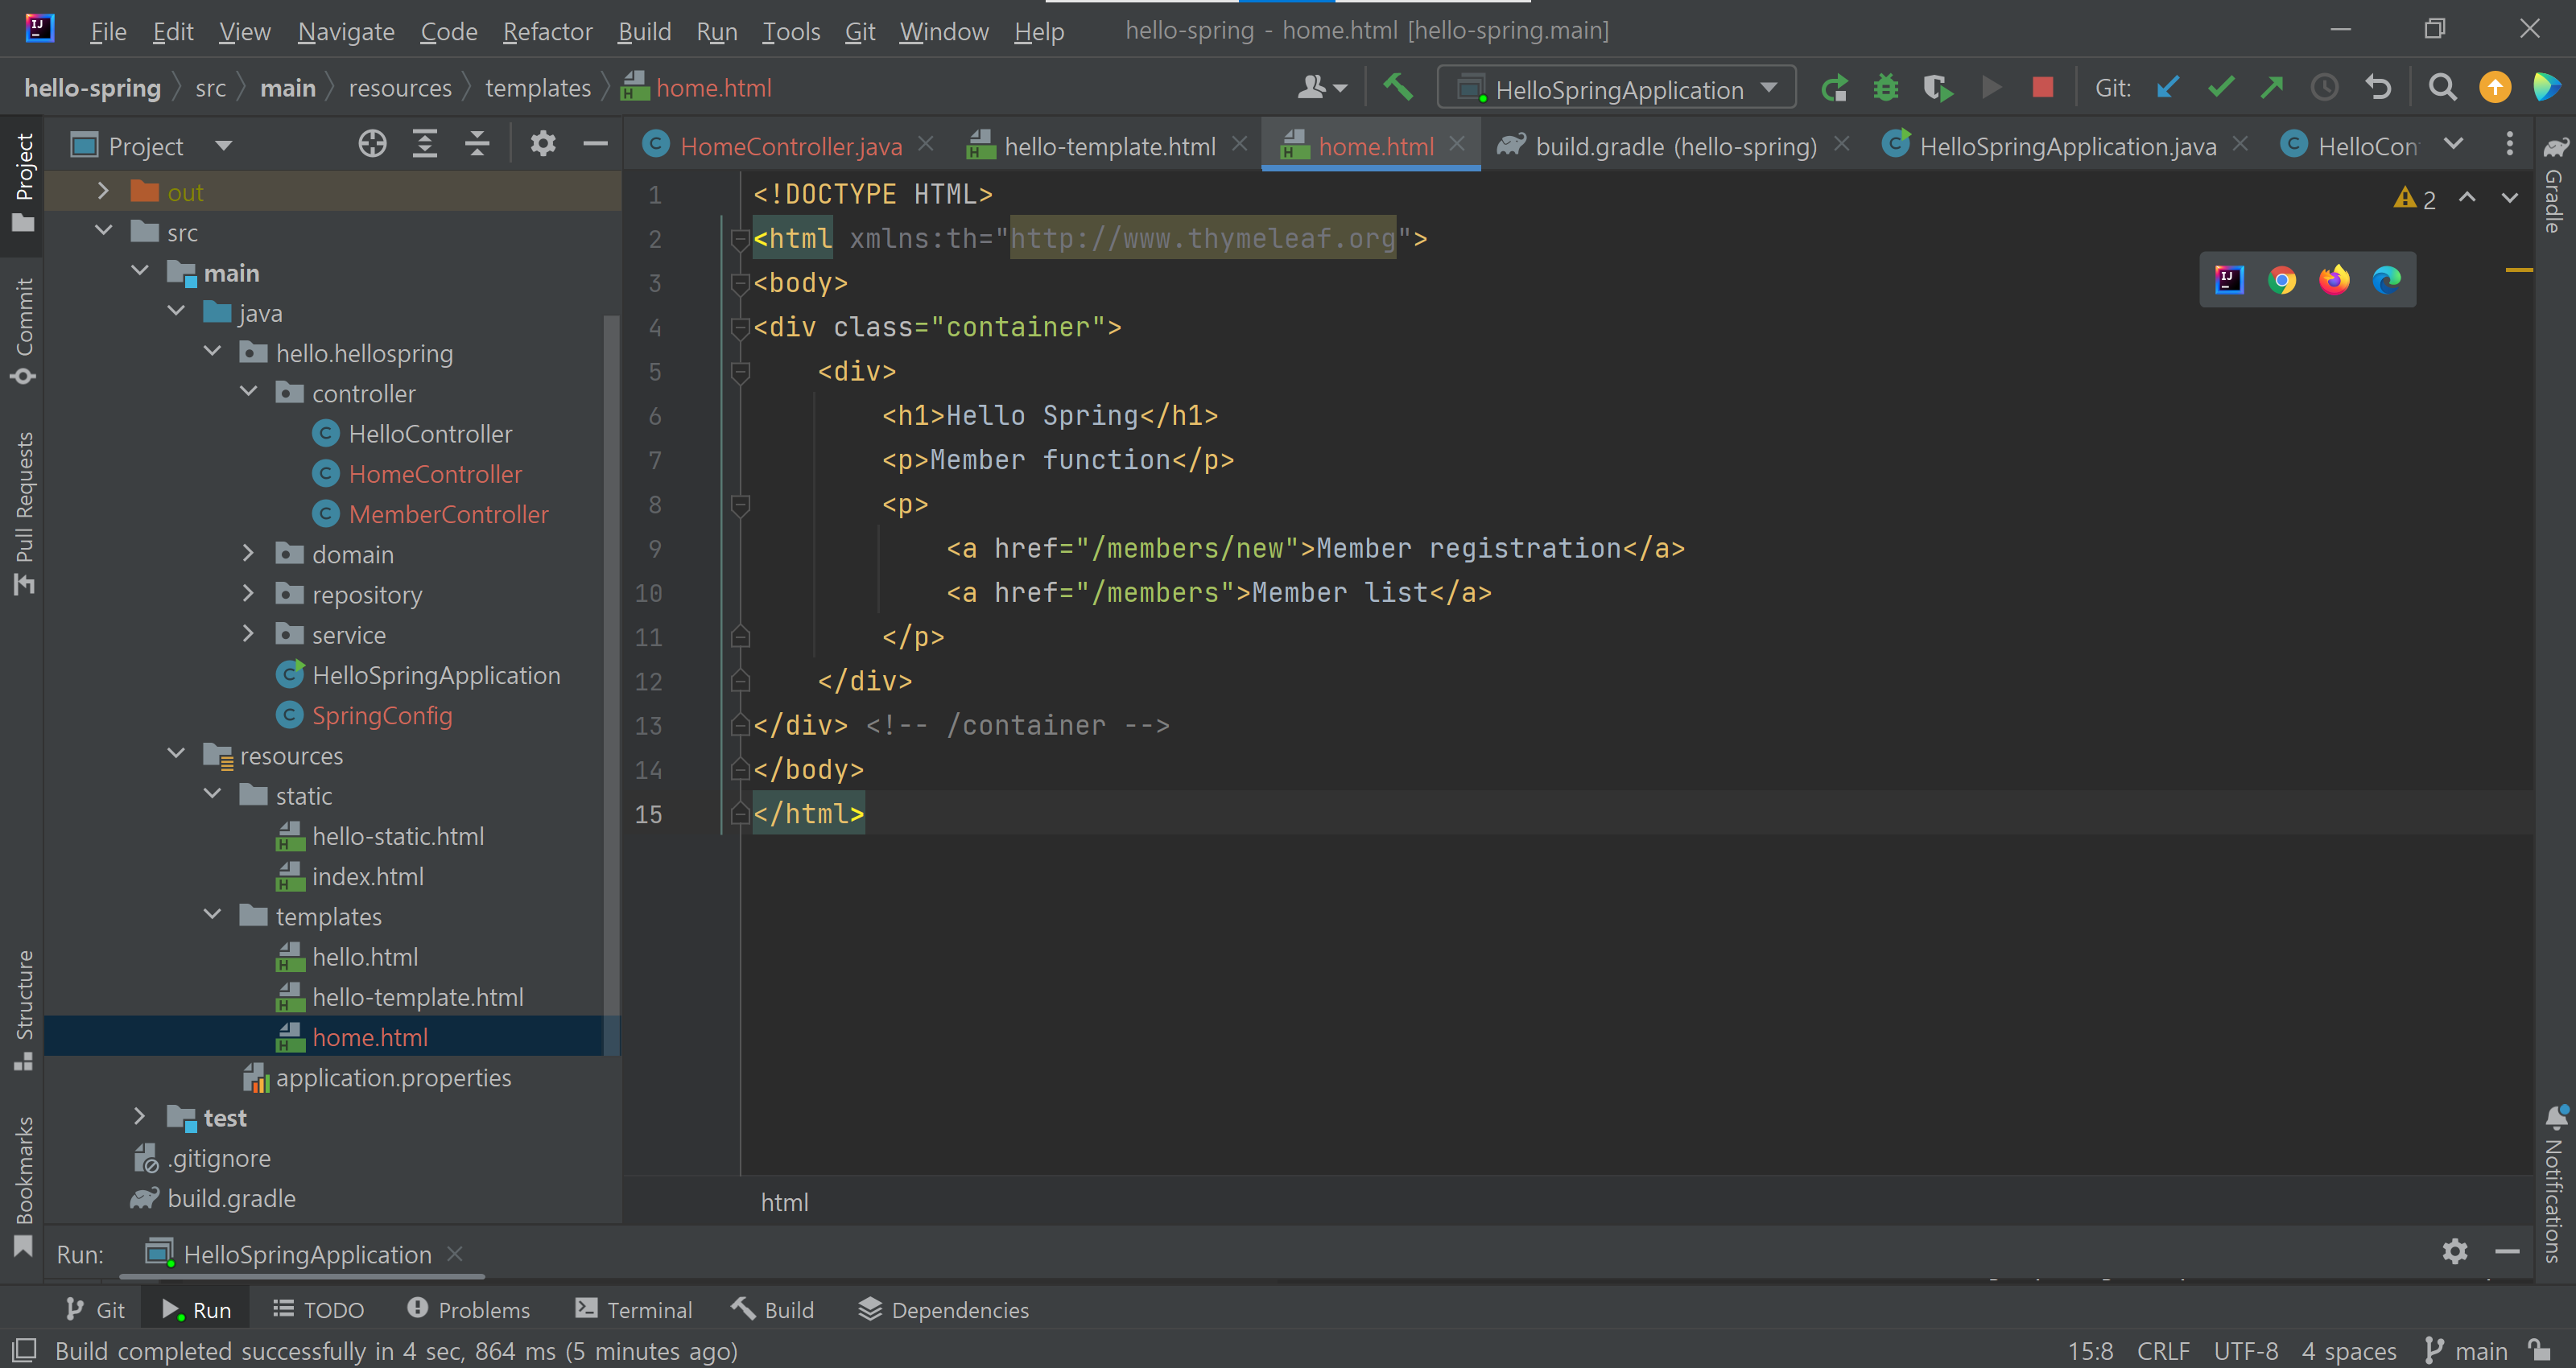Toggle the Structure tool window sidebar button

pos(23,1008)
